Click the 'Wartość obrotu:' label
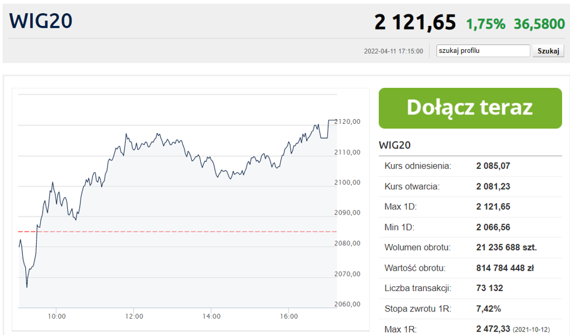The width and height of the screenshot is (570, 335). (414, 268)
